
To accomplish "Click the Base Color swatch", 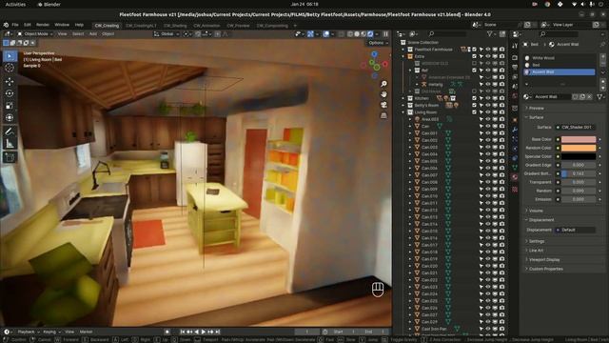I will coord(579,139).
